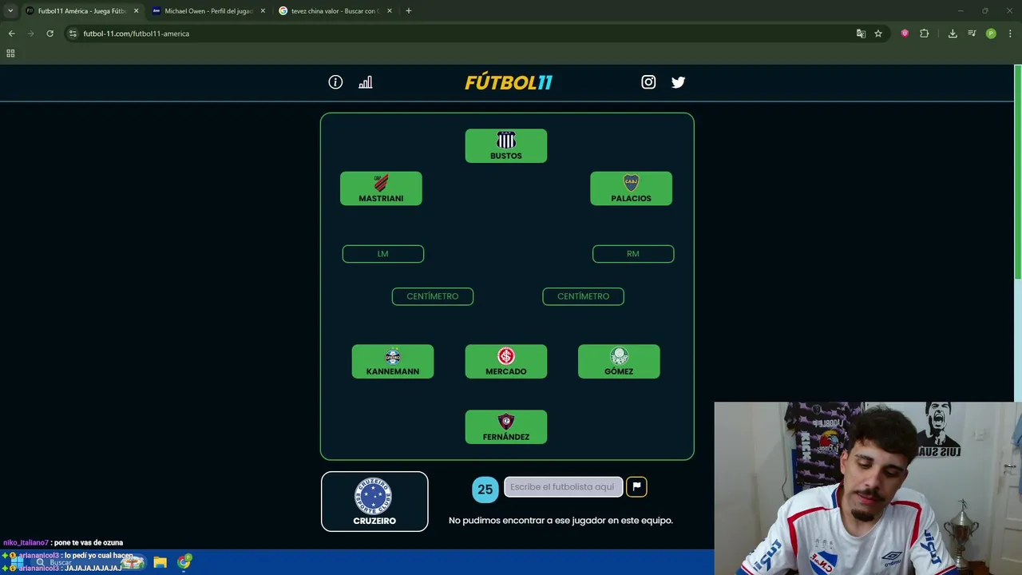This screenshot has width=1022, height=575.
Task: Click the 'No pudimos encontrar' error message
Action: click(561, 521)
